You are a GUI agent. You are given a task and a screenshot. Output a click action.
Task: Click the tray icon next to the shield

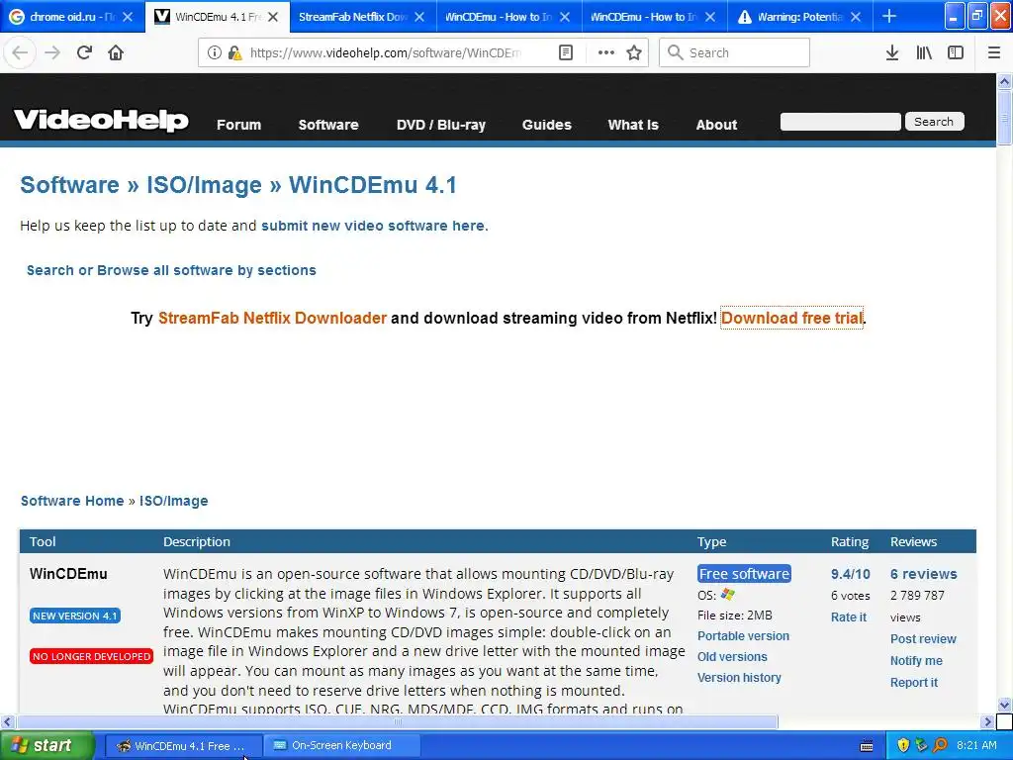[x=921, y=745]
